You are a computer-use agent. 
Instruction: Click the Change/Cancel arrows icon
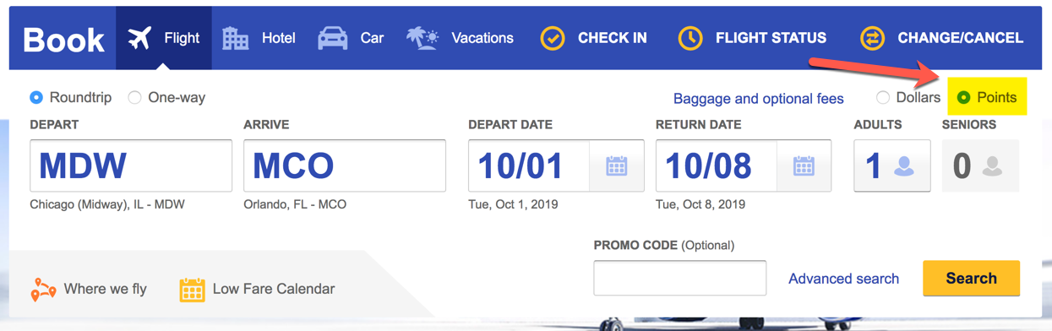click(x=872, y=38)
